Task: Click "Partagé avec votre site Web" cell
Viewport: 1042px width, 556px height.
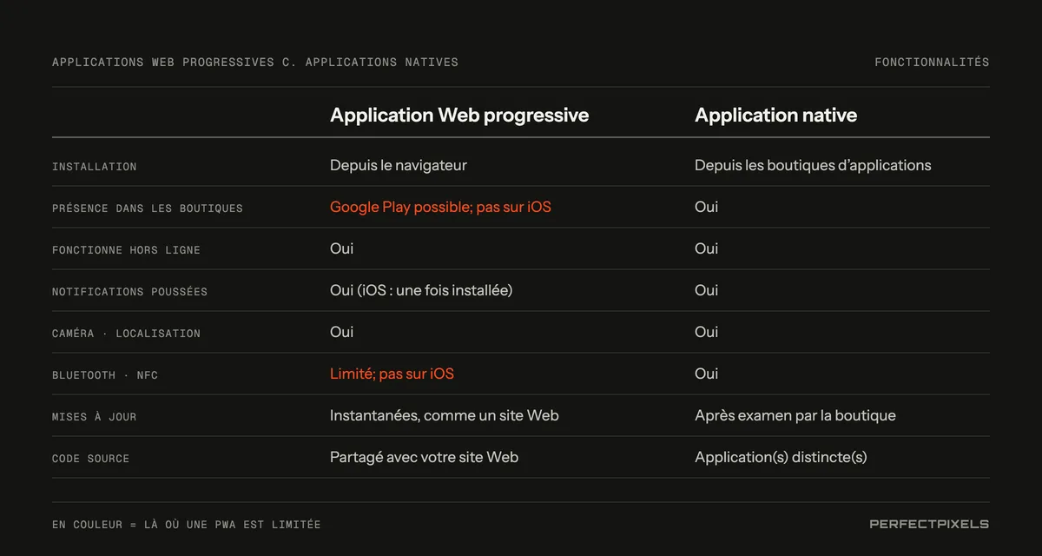Action: (x=424, y=457)
